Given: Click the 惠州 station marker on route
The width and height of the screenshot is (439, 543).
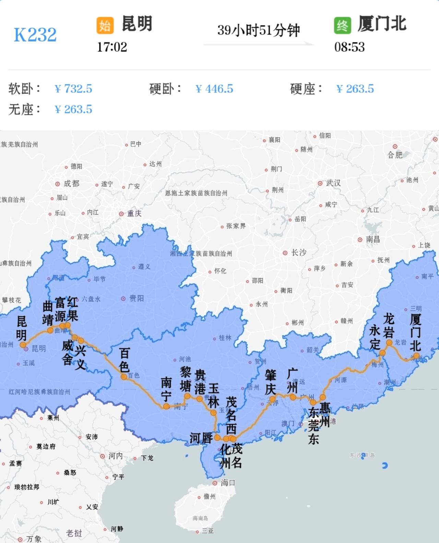Looking at the screenshot, I should pos(323,398).
